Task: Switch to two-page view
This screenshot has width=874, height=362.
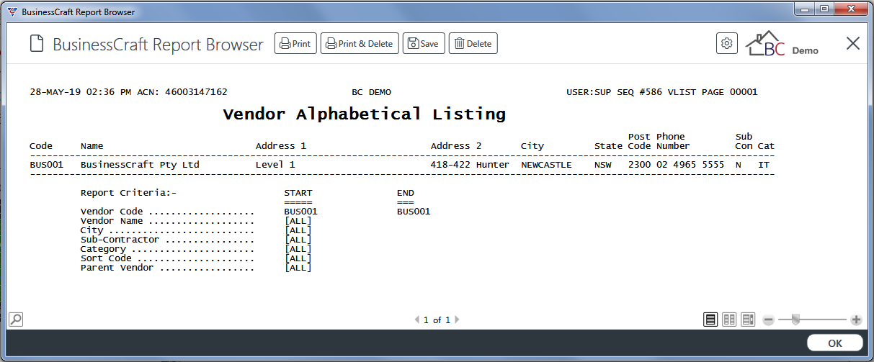Action: click(729, 320)
